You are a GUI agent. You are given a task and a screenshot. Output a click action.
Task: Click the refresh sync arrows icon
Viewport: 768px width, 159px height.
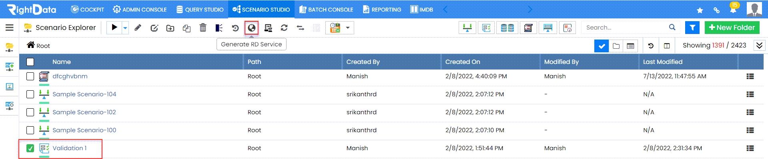(x=284, y=28)
